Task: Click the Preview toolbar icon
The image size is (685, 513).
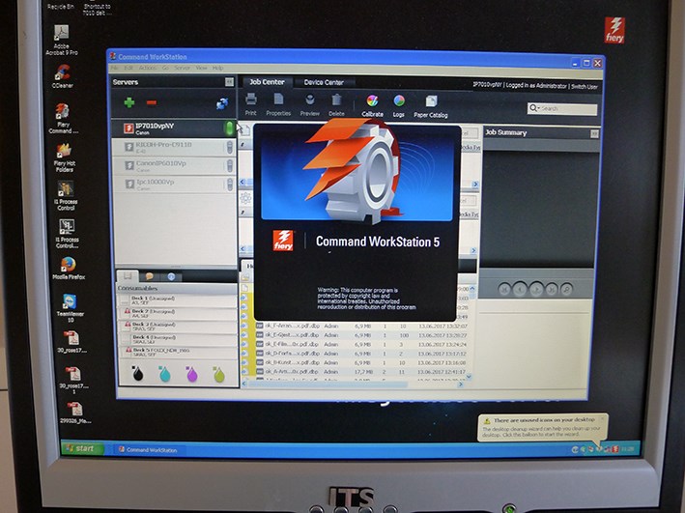Action: 310,104
